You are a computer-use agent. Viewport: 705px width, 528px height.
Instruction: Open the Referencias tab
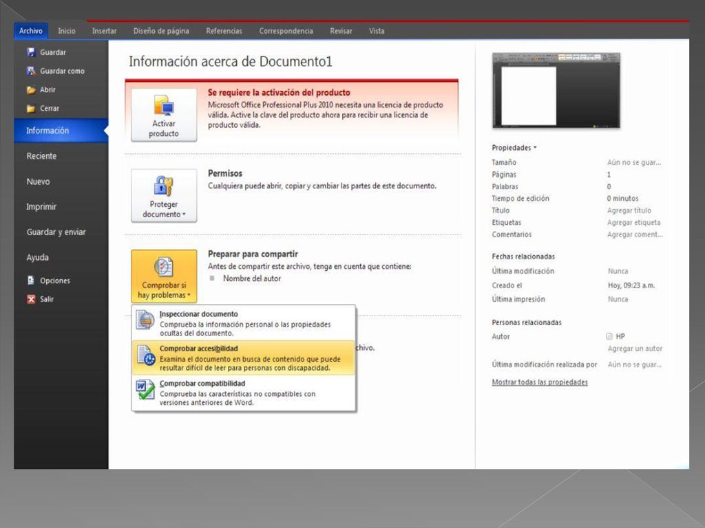coord(224,31)
